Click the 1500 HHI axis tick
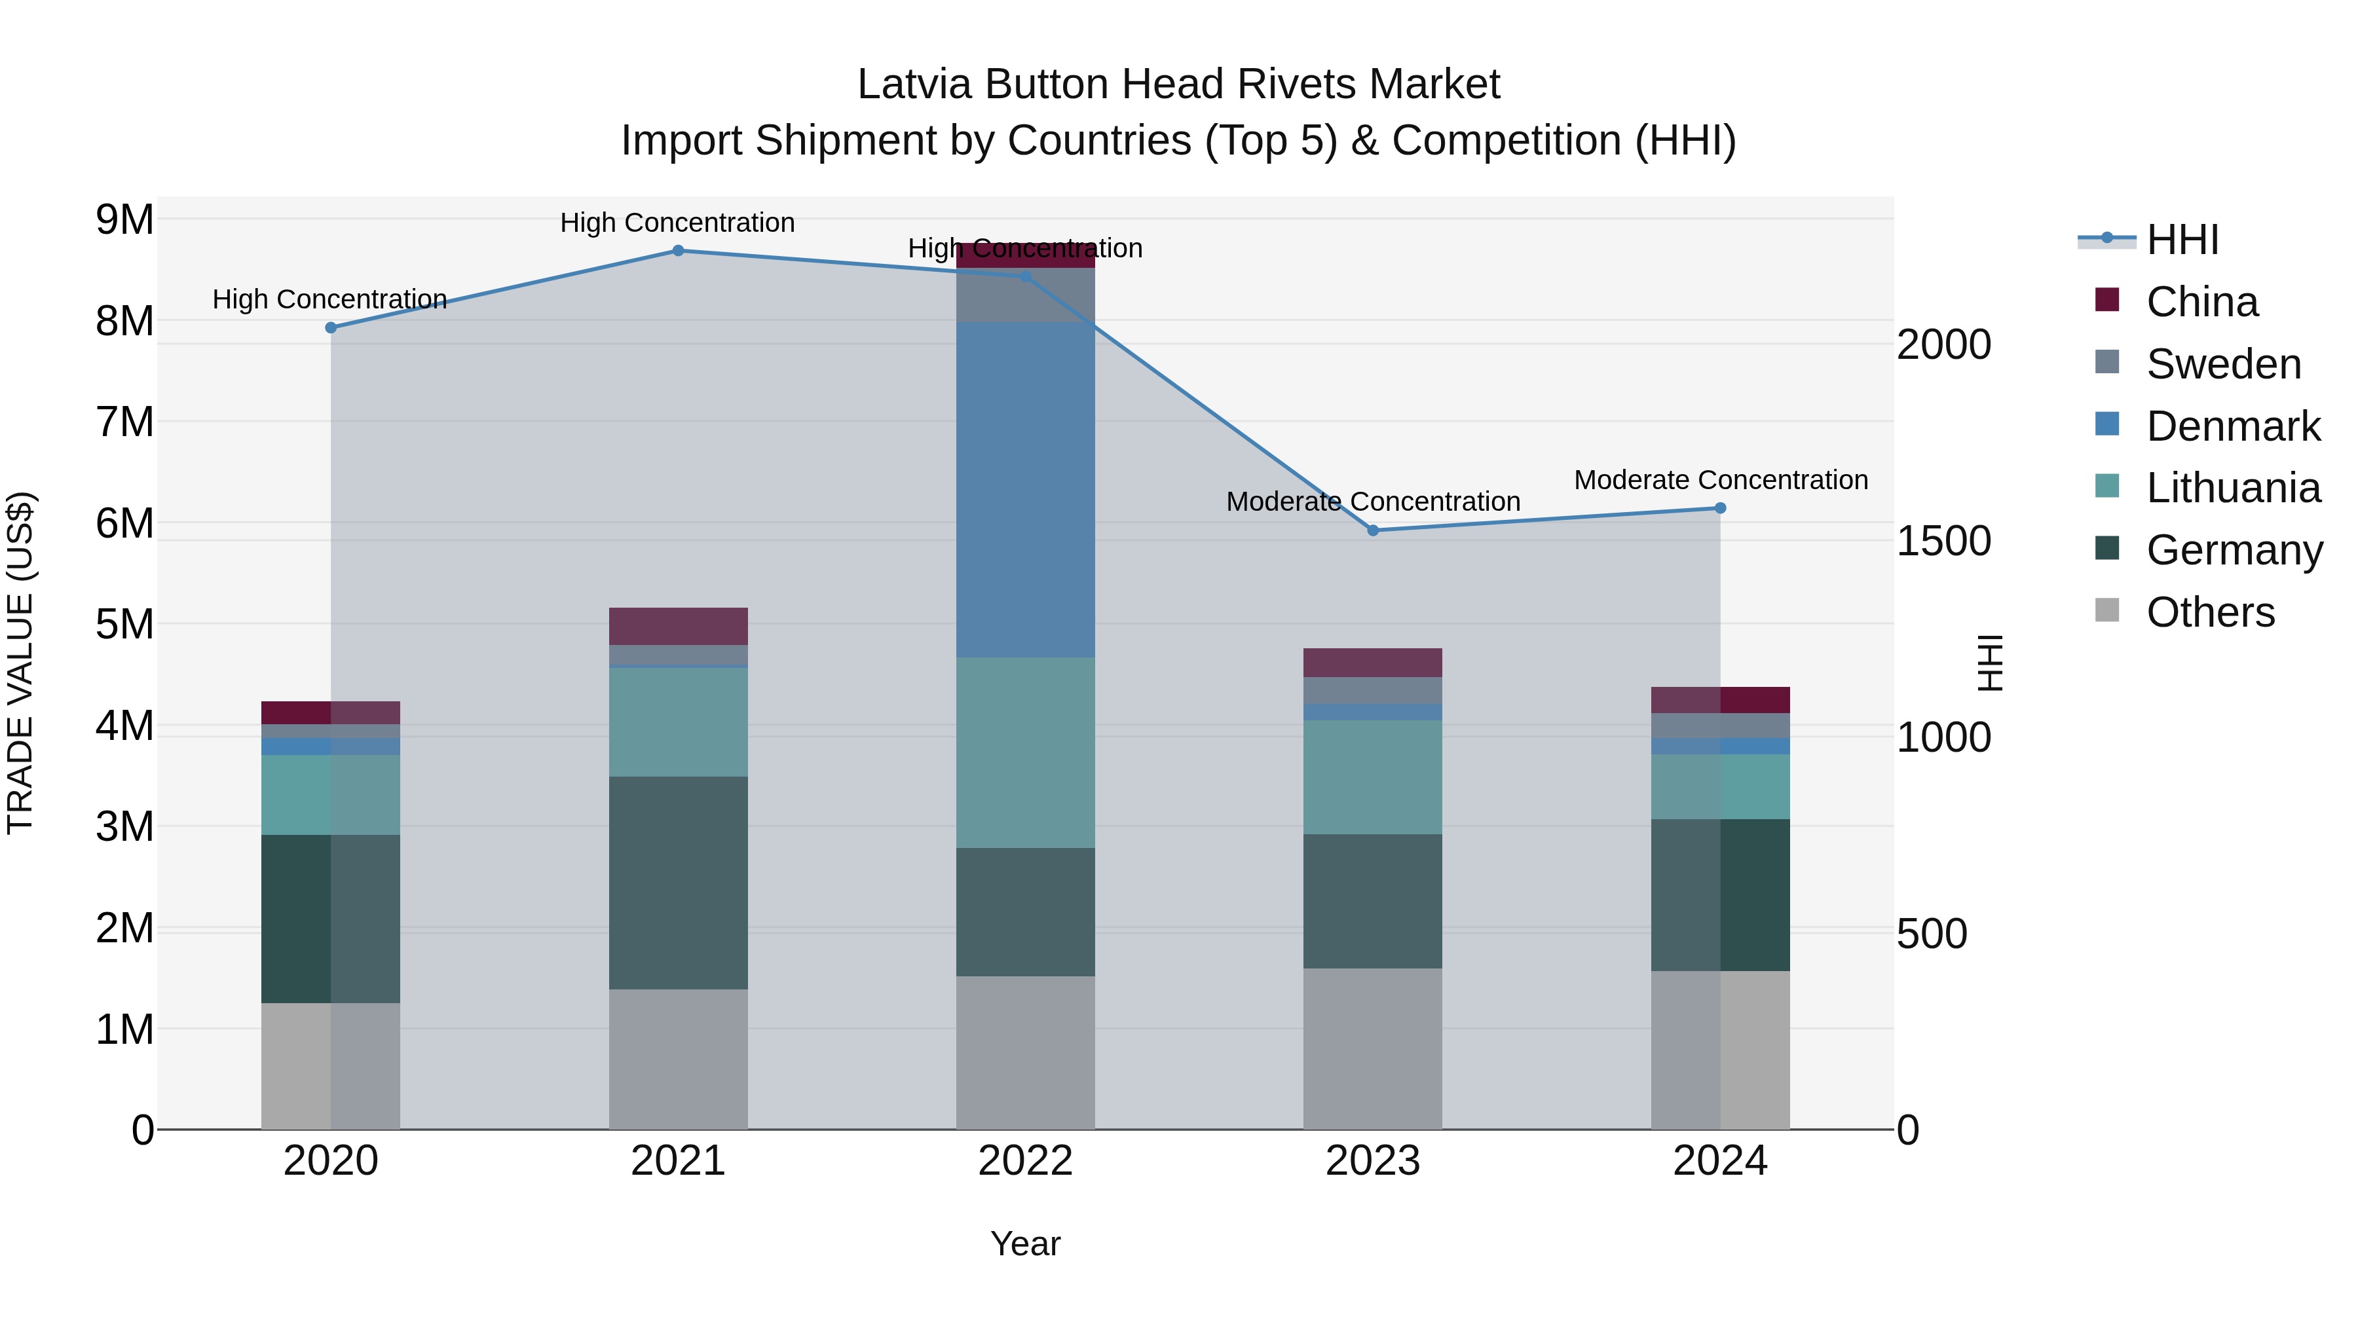Viewport: 2358px width, 1326px height. [1944, 541]
